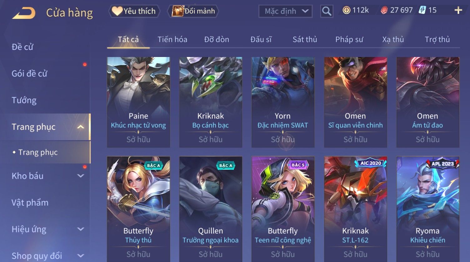This screenshot has width=470, height=262.
Task: Click the chest icon on Đổi mảnh
Action: pyautogui.click(x=177, y=11)
